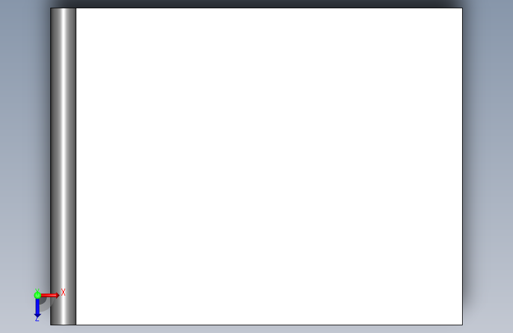Select edge between cylinder and white face
This screenshot has width=513, height=333.
click(x=76, y=166)
